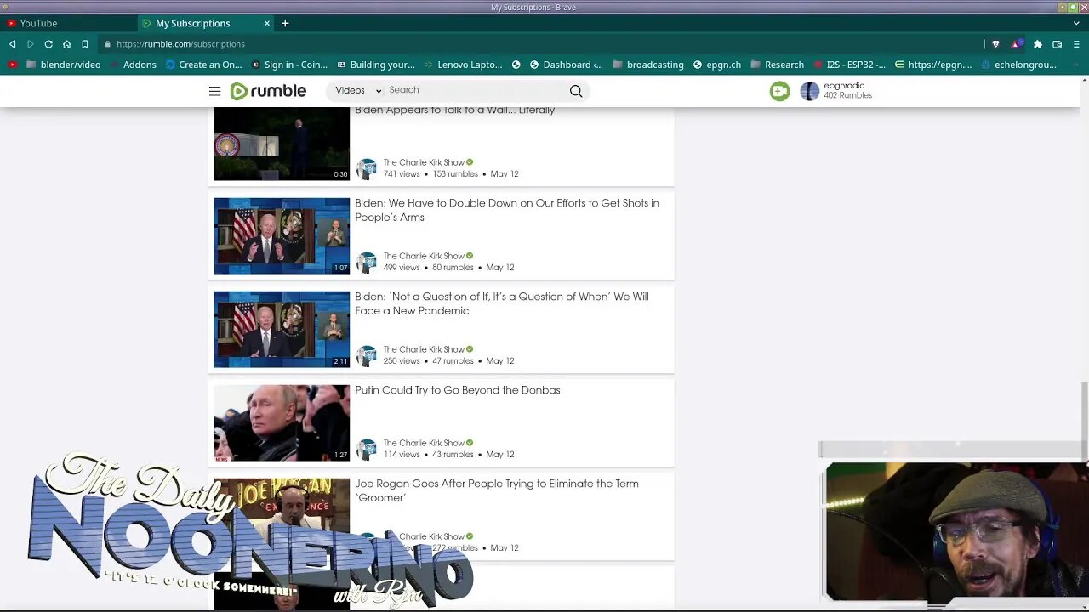Expand the Videos search type dropdown
This screenshot has height=612, width=1089.
point(357,90)
